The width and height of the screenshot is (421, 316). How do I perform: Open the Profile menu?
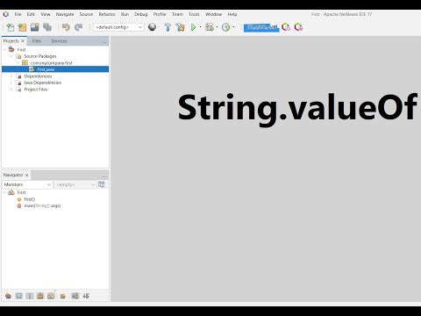point(160,14)
